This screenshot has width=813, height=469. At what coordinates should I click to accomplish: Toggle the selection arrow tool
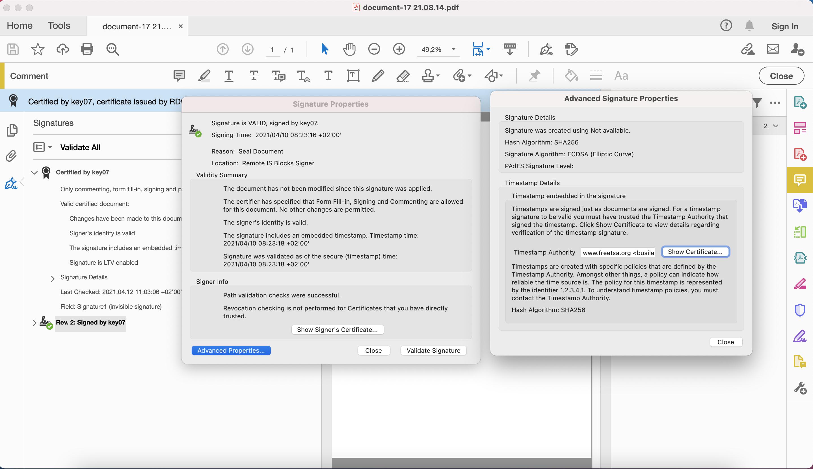point(325,49)
